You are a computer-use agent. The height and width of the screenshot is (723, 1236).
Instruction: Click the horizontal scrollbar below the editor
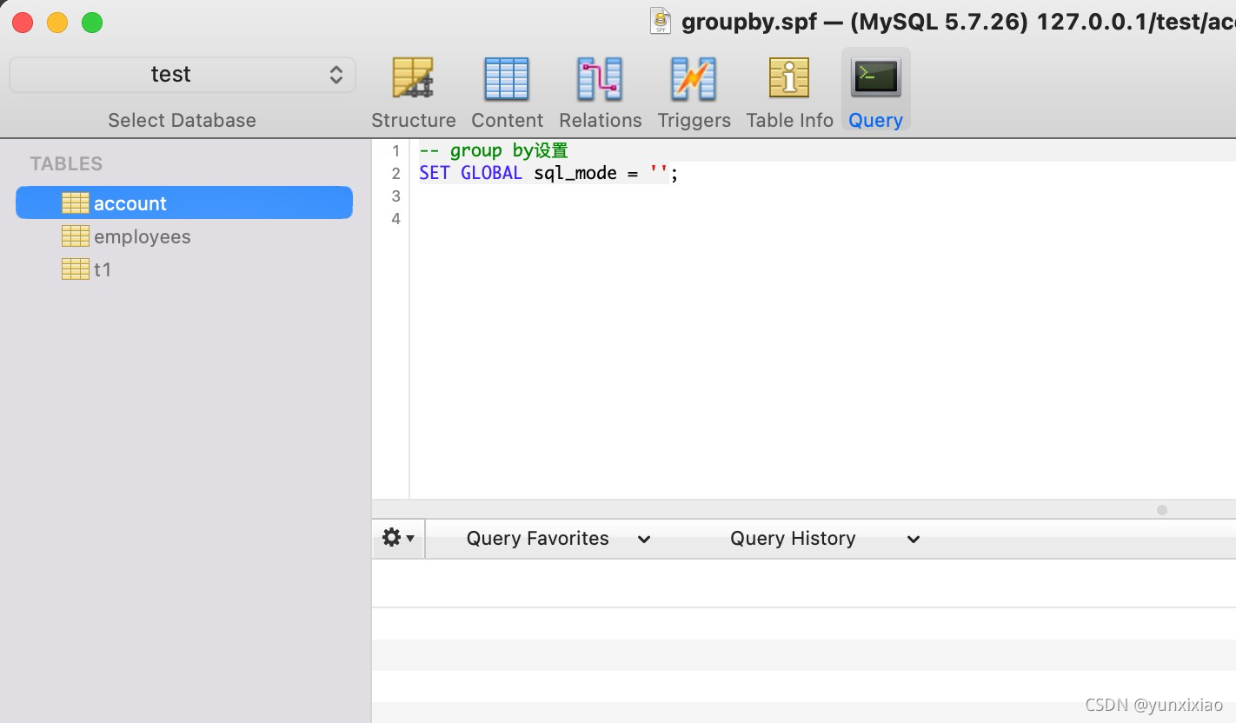[x=1161, y=510]
